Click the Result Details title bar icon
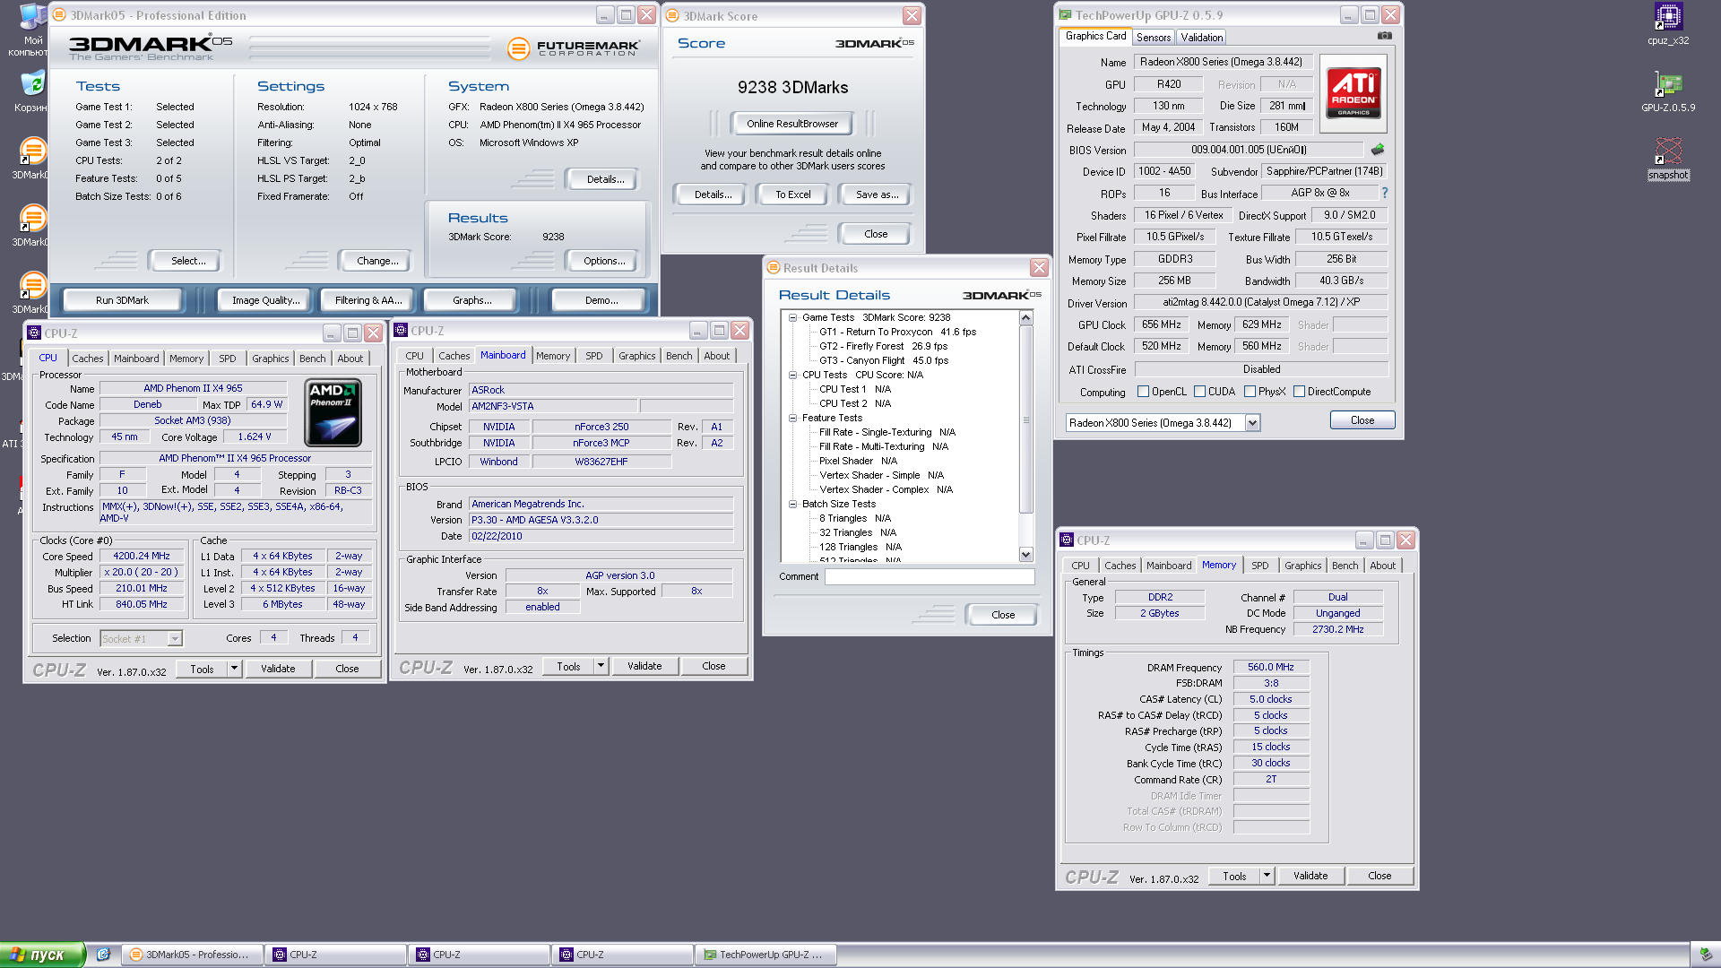 774,267
